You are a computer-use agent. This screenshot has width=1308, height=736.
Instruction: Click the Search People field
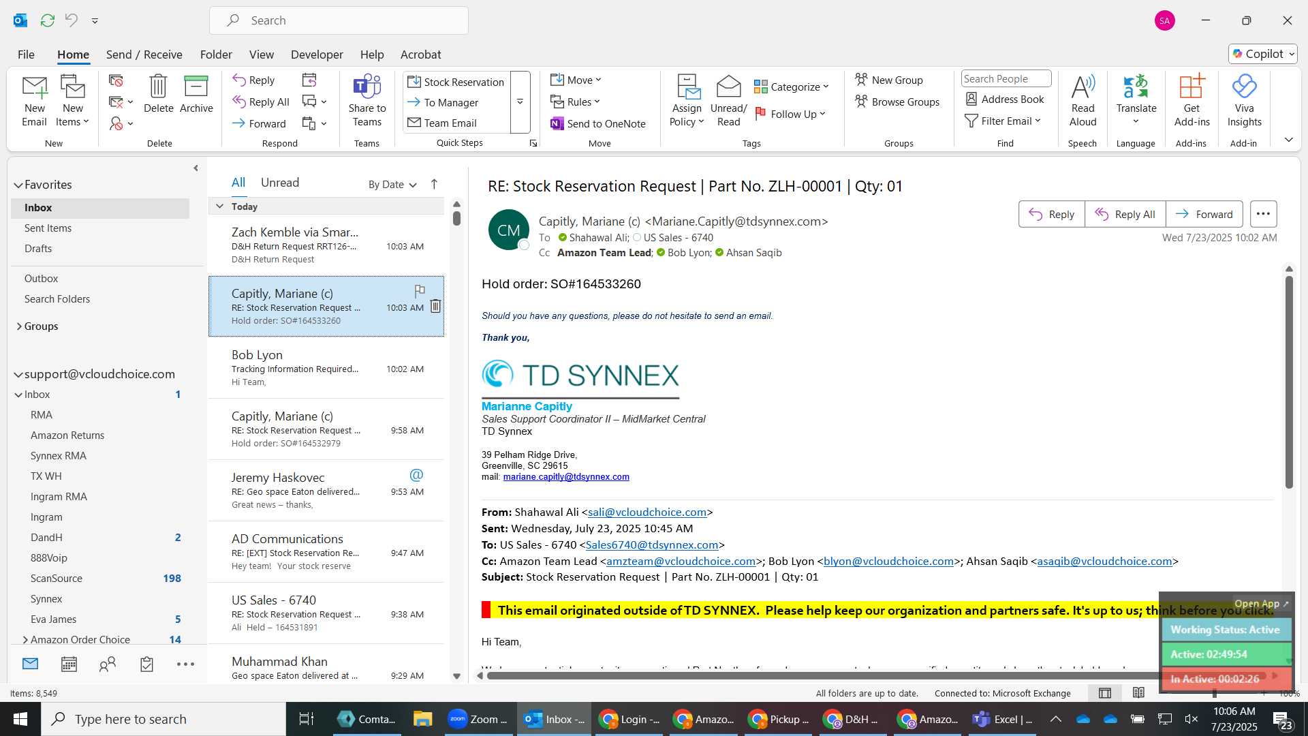pos(1006,78)
